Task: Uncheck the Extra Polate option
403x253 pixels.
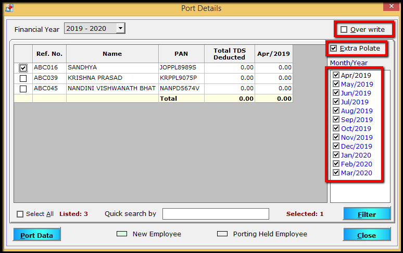Action: (x=334, y=49)
